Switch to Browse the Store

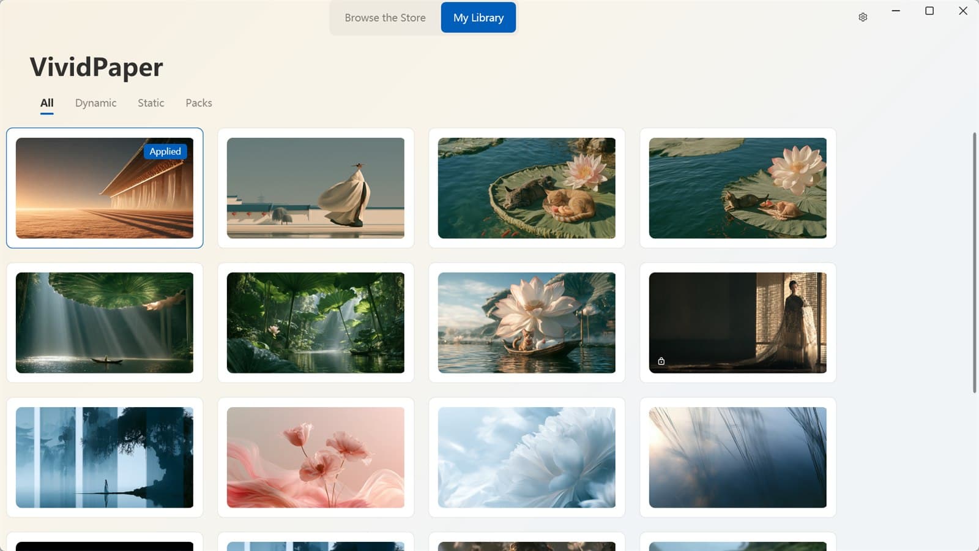[x=385, y=18]
